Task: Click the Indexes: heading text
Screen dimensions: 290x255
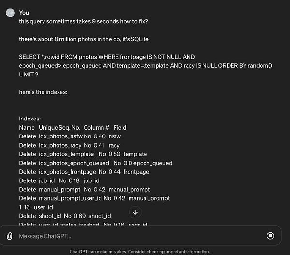Action: pyautogui.click(x=30, y=119)
